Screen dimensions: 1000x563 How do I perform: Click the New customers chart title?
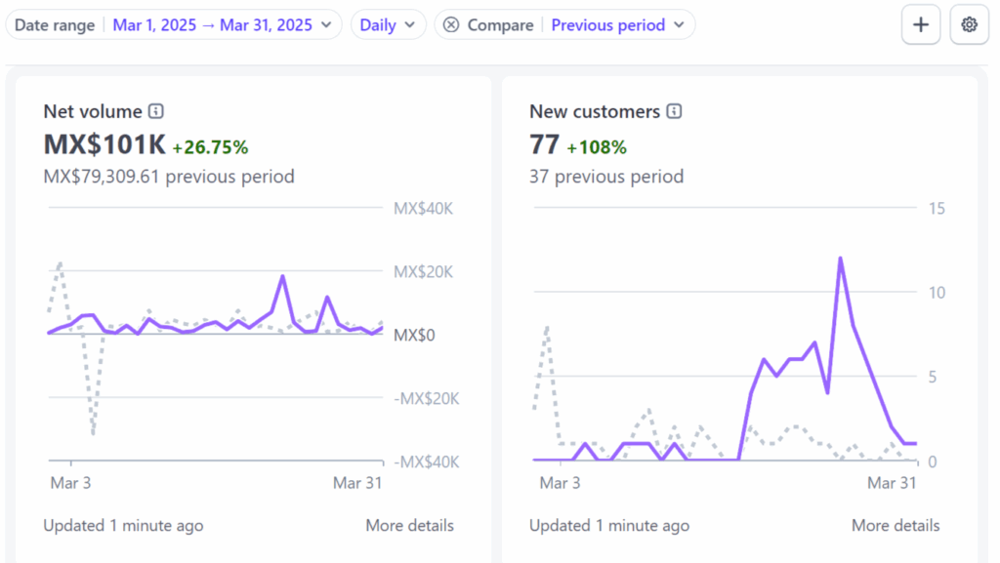click(595, 111)
